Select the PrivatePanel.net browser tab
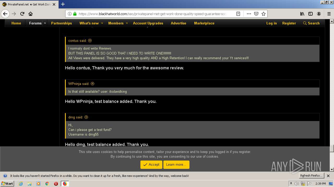The height and width of the screenshot is (187, 334). point(29,4)
